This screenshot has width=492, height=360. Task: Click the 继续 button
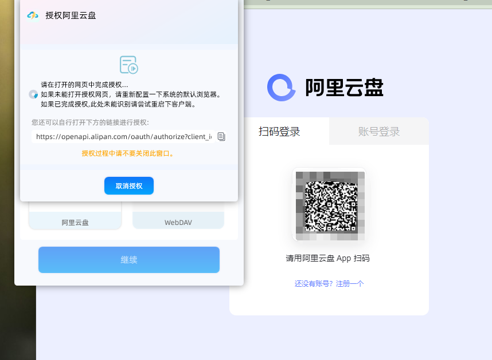coord(129,260)
